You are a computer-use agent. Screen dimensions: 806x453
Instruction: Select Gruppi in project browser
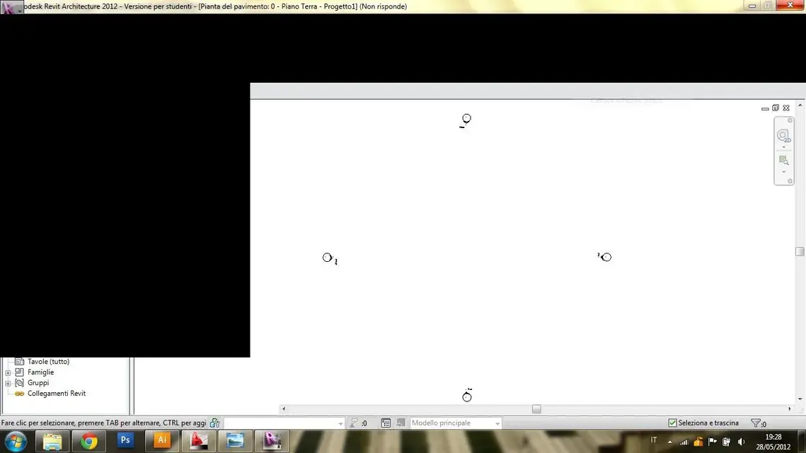(x=38, y=383)
